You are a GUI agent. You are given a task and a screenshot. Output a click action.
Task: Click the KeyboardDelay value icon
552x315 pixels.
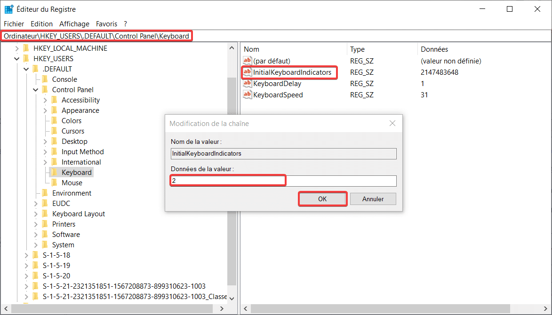(248, 84)
